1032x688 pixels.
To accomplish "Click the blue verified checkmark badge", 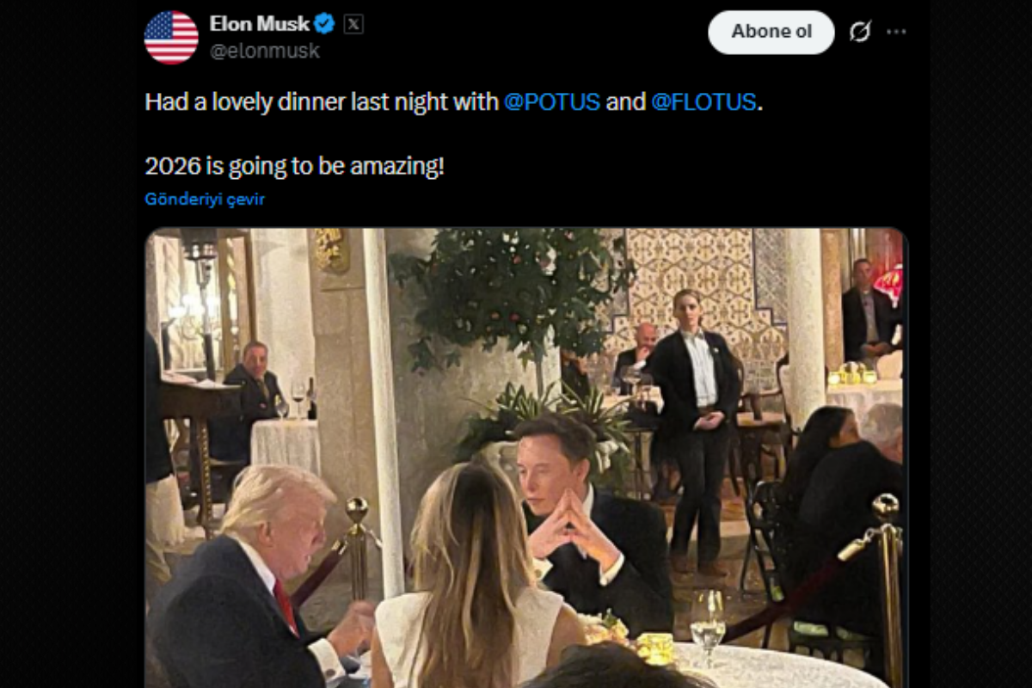I will coord(324,23).
